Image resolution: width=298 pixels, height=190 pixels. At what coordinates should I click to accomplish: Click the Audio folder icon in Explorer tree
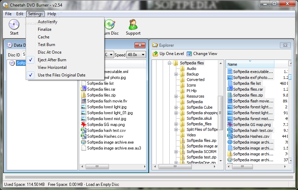coord(182,69)
